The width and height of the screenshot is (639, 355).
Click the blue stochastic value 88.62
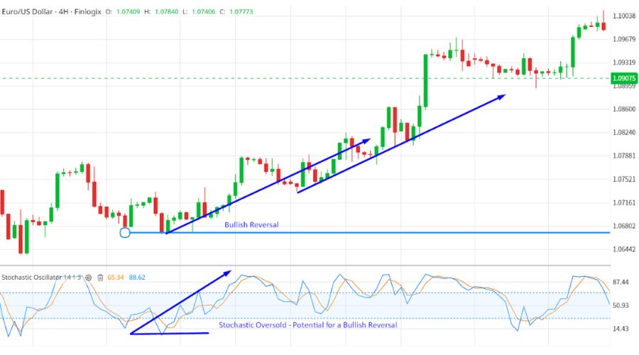138,277
